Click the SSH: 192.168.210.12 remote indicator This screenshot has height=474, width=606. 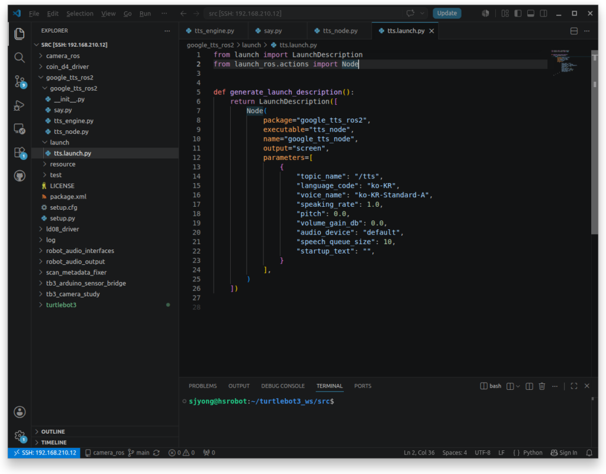(x=44, y=453)
